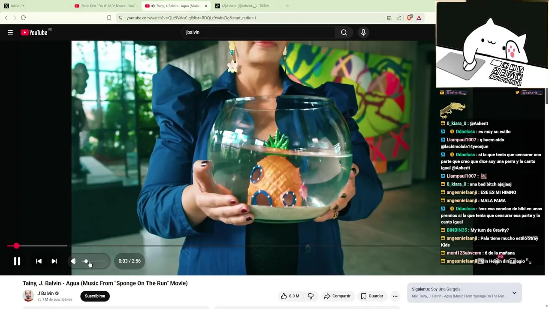Go to the previous video in player
Viewport: 549px width, 309px height.
click(x=39, y=261)
